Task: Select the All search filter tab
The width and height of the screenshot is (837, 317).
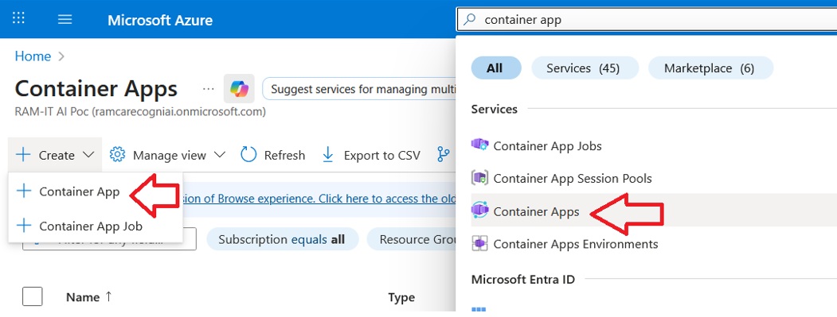Action: (x=495, y=68)
